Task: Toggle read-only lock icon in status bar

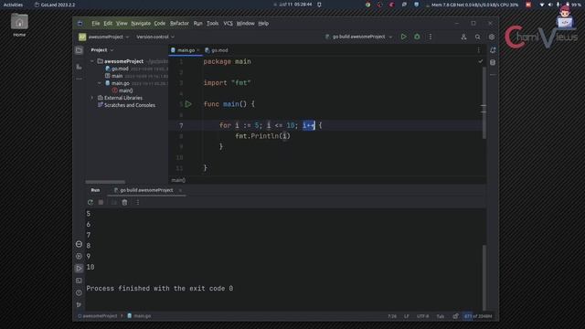Action: coord(455,316)
